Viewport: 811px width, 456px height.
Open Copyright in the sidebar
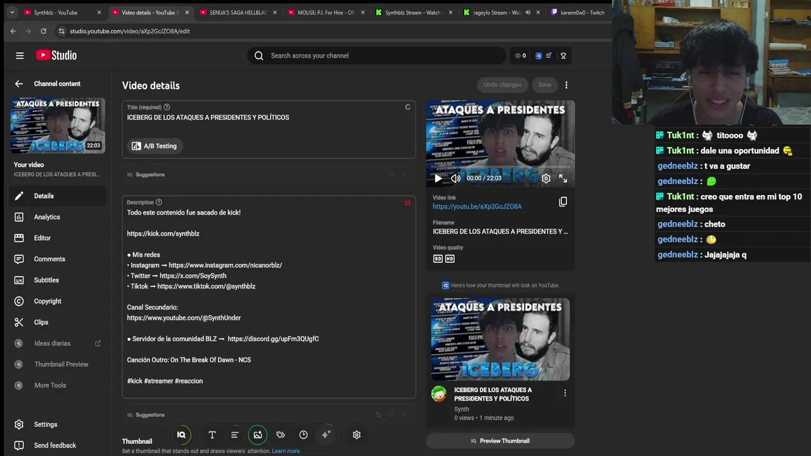coord(57,301)
